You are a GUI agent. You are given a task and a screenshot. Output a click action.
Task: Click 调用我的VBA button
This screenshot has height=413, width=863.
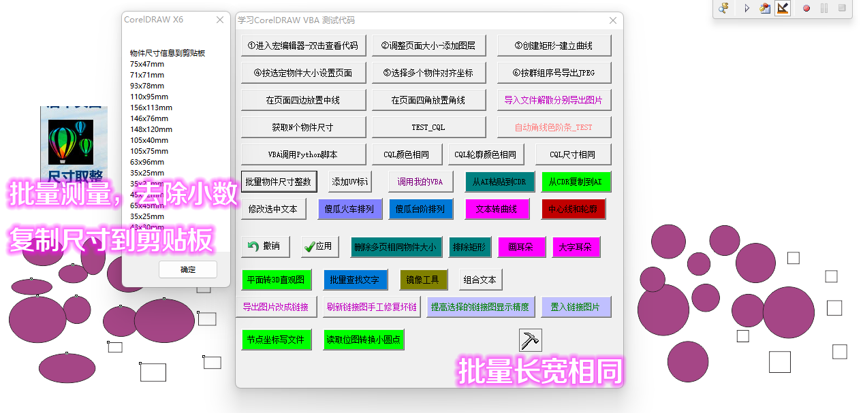pyautogui.click(x=421, y=182)
